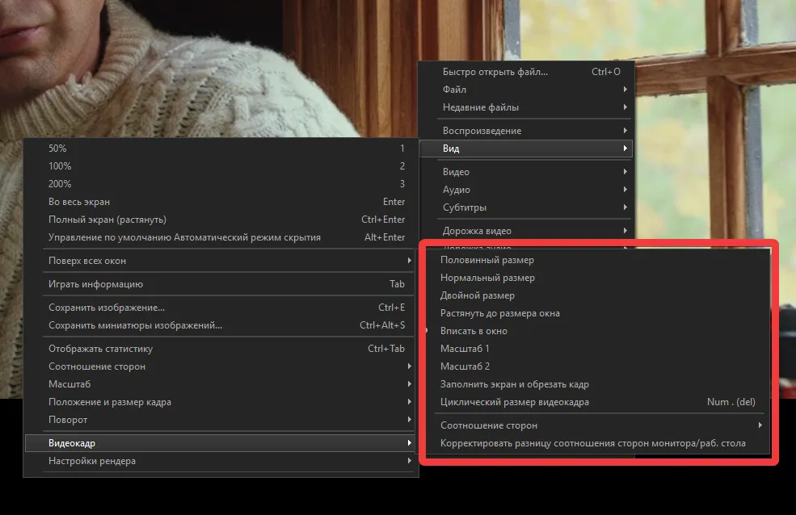This screenshot has width=796, height=515.
Task: Open Недавние файлы submenu
Action: (526, 107)
